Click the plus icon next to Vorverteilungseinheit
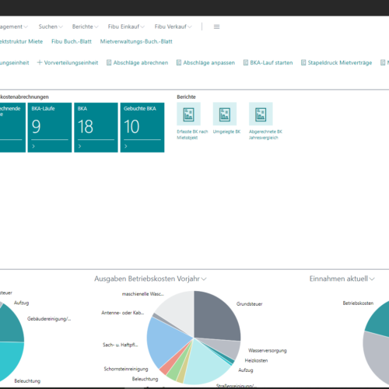The width and height of the screenshot is (389, 389). tap(40, 62)
